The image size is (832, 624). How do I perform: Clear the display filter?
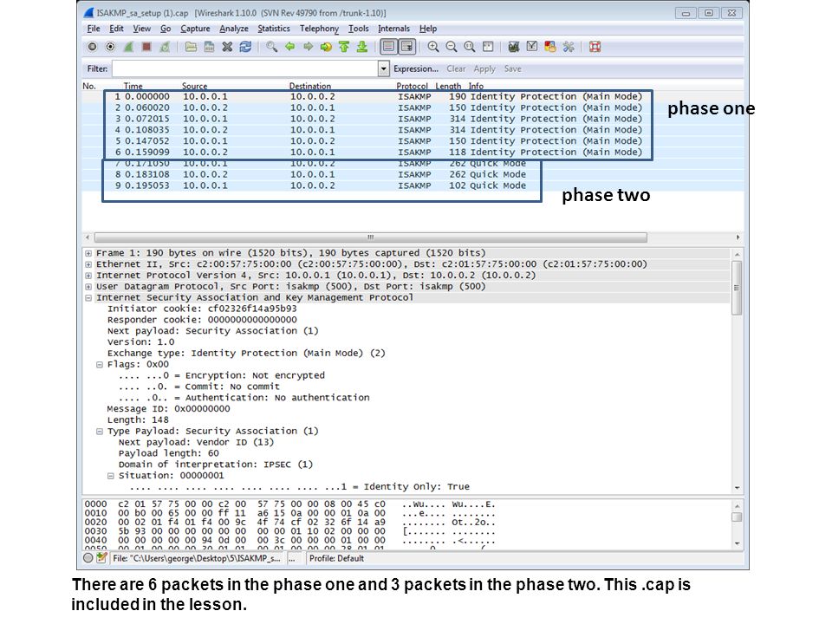(x=456, y=69)
